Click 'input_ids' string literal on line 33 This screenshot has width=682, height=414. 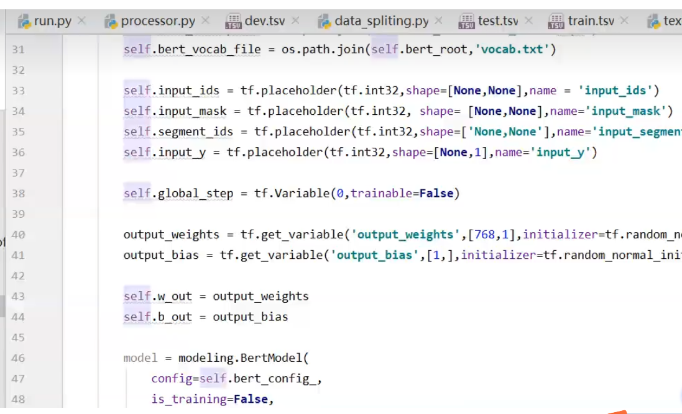(615, 91)
